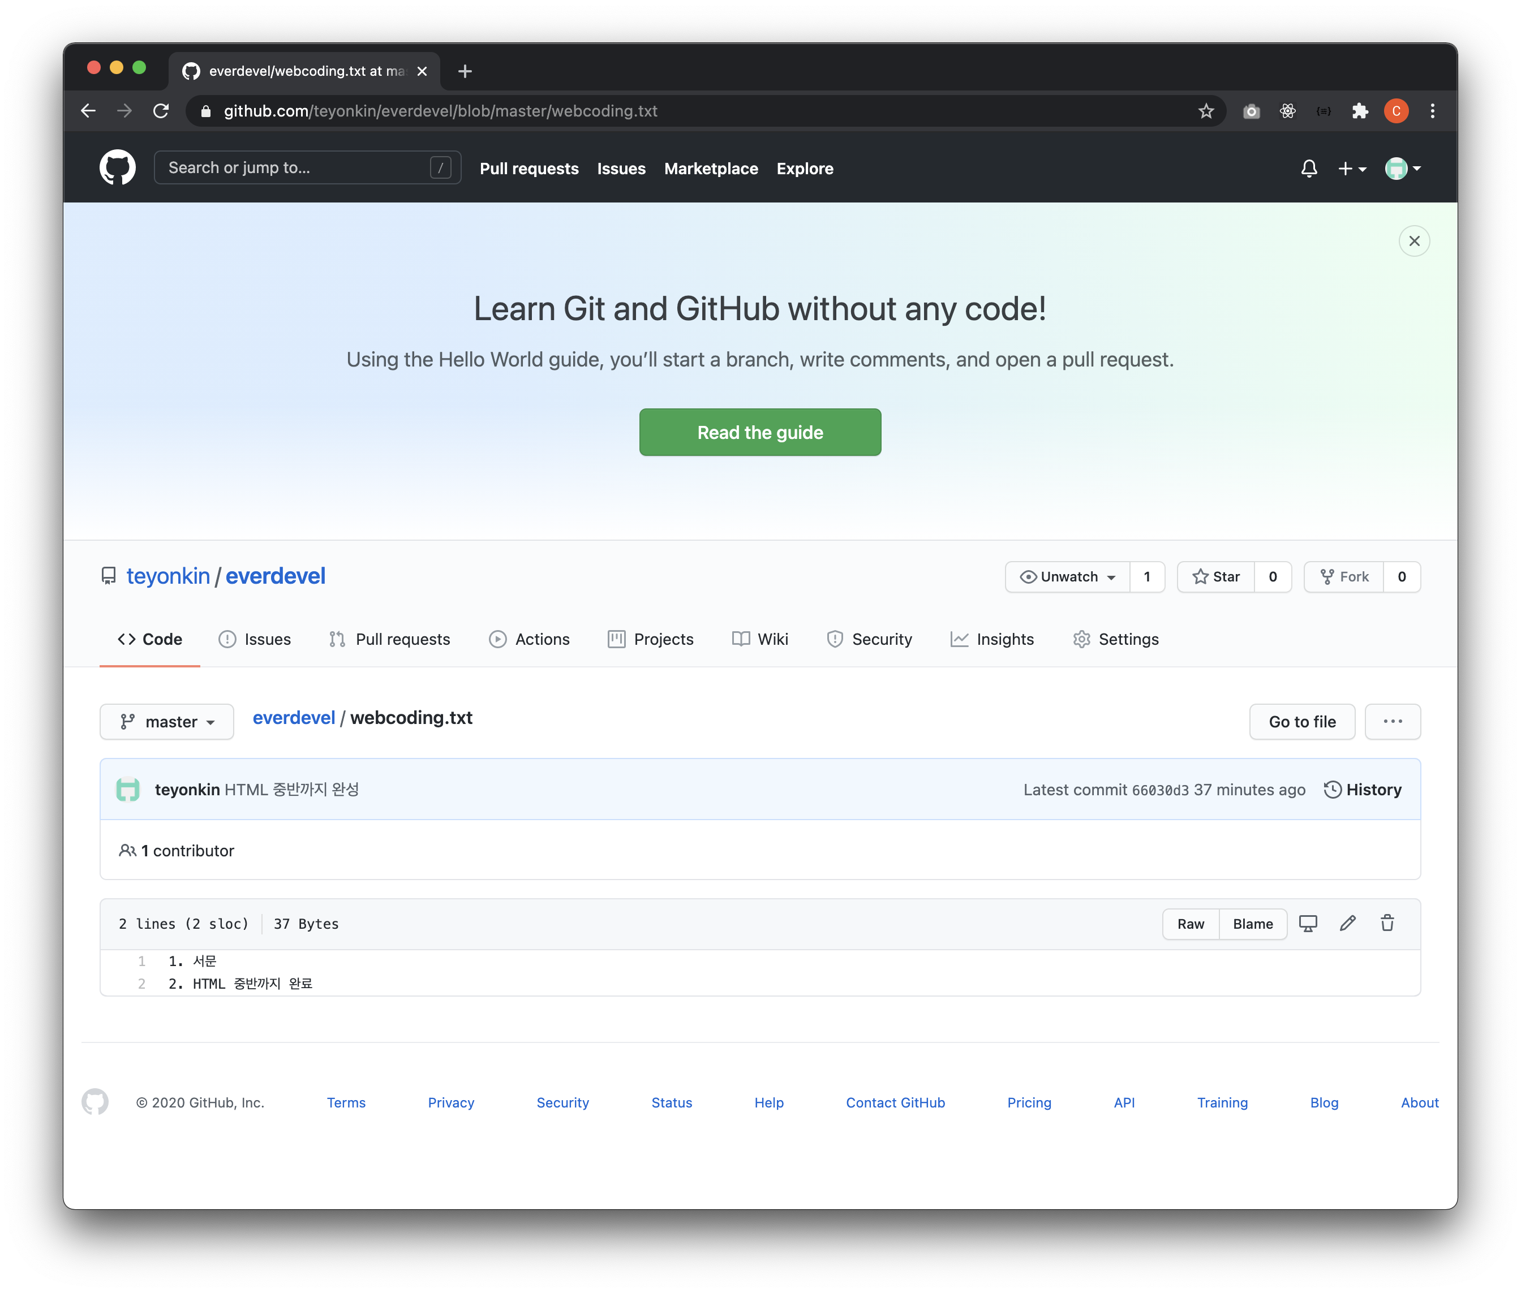
Task: Focus the Search or jump to field
Action: [x=307, y=168]
